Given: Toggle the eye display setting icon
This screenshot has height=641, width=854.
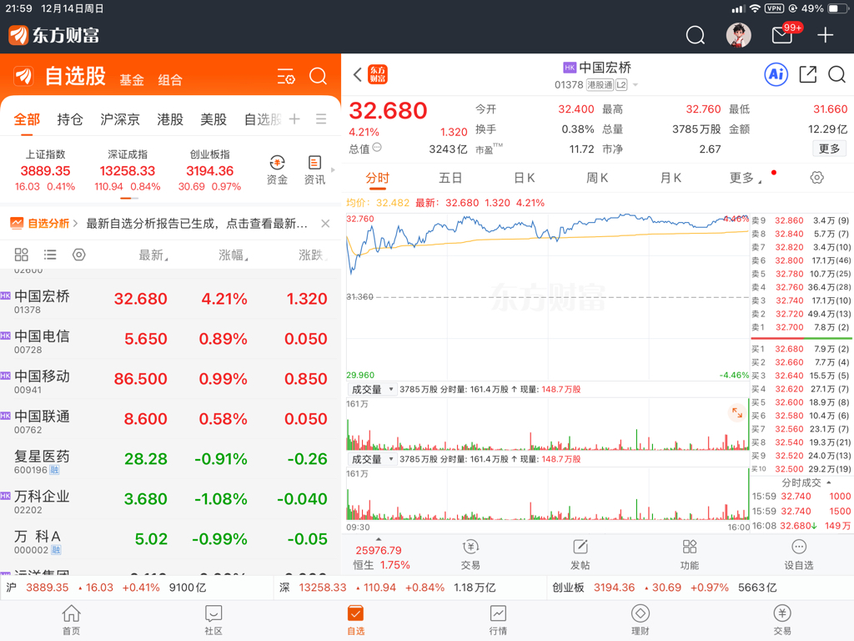Looking at the screenshot, I should pos(79,255).
